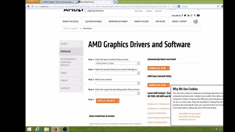Close the Download Drivers tab
The width and height of the screenshot is (235, 132).
tap(112, 2)
